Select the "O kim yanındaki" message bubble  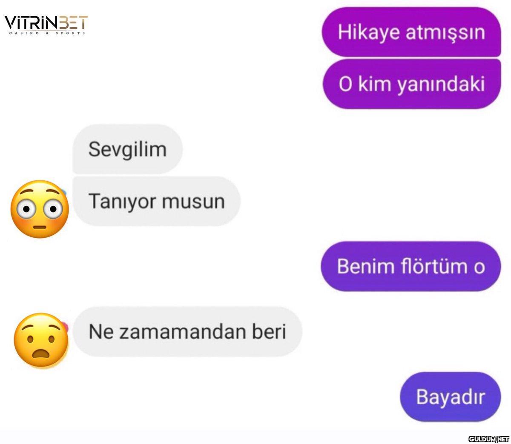pyautogui.click(x=411, y=84)
